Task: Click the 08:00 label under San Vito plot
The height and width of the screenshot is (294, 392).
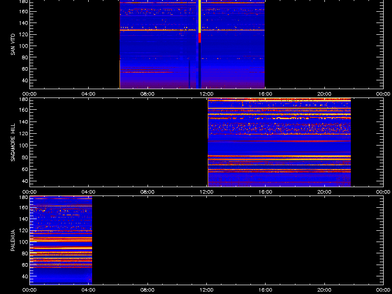Action: click(x=147, y=94)
